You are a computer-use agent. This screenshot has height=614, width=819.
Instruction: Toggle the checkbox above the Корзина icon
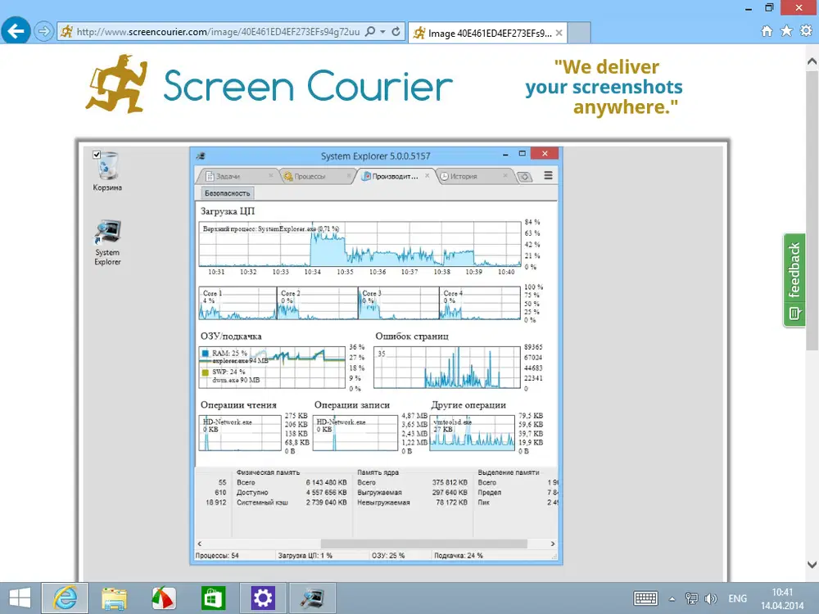click(97, 154)
